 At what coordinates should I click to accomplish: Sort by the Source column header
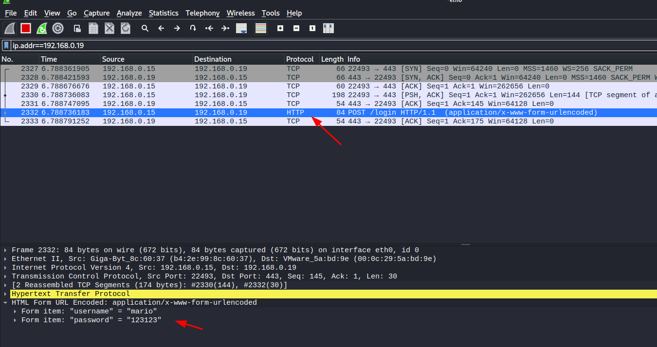[146, 59]
